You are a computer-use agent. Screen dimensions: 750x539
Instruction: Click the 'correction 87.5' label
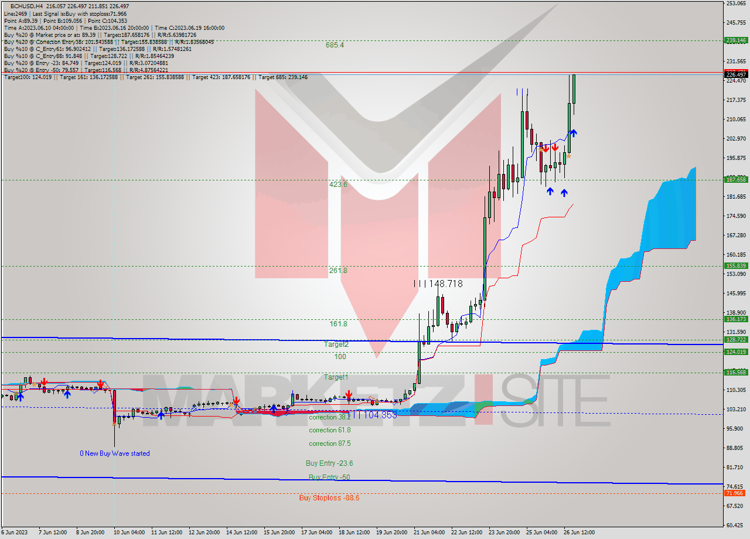click(330, 444)
